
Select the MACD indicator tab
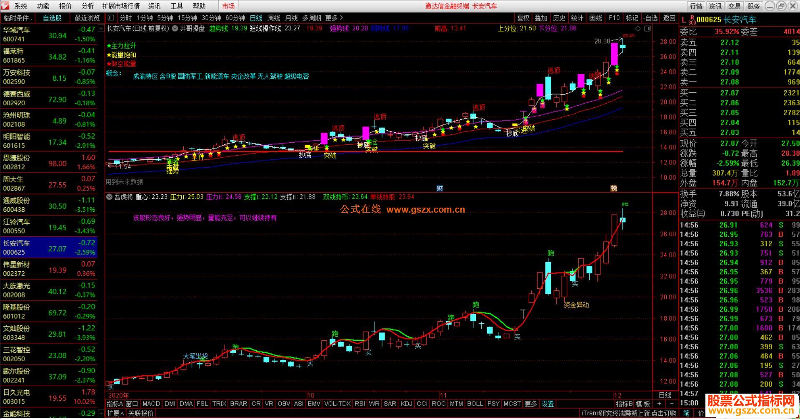coord(151,404)
